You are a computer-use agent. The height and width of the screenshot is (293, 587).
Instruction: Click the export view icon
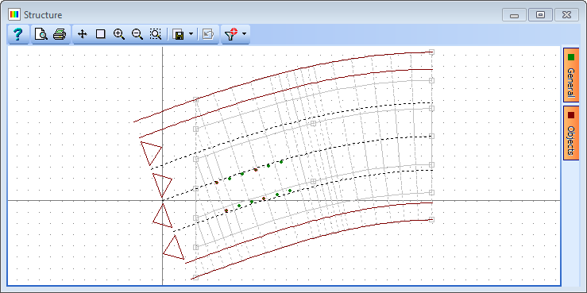point(208,34)
